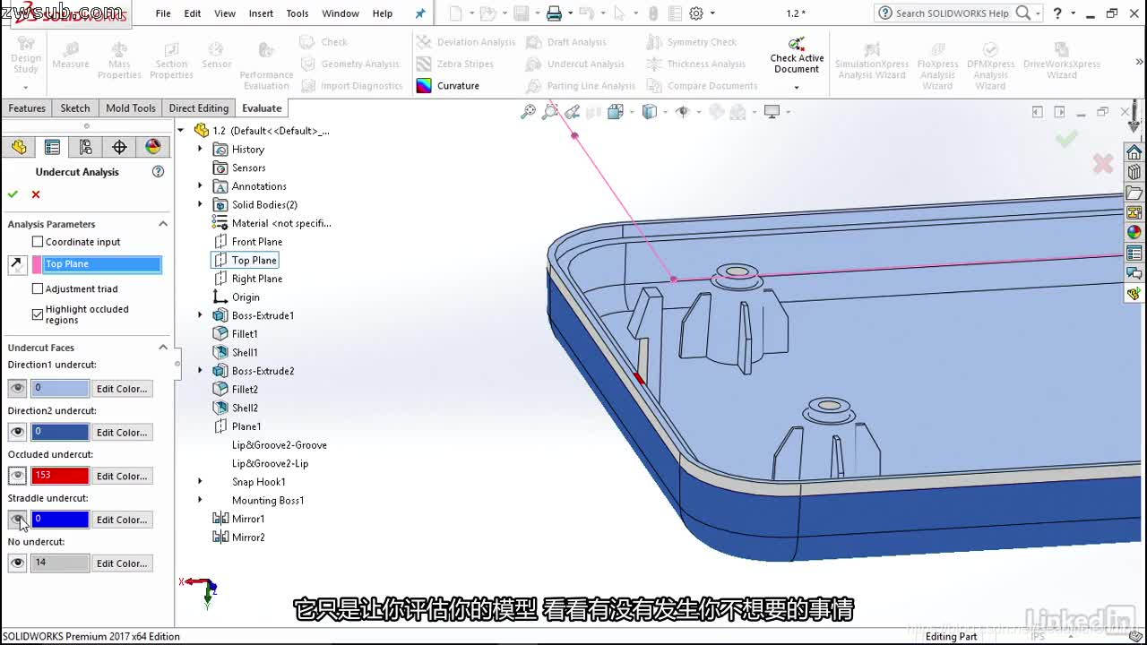The height and width of the screenshot is (645, 1147).
Task: Open the File menu
Action: (163, 13)
